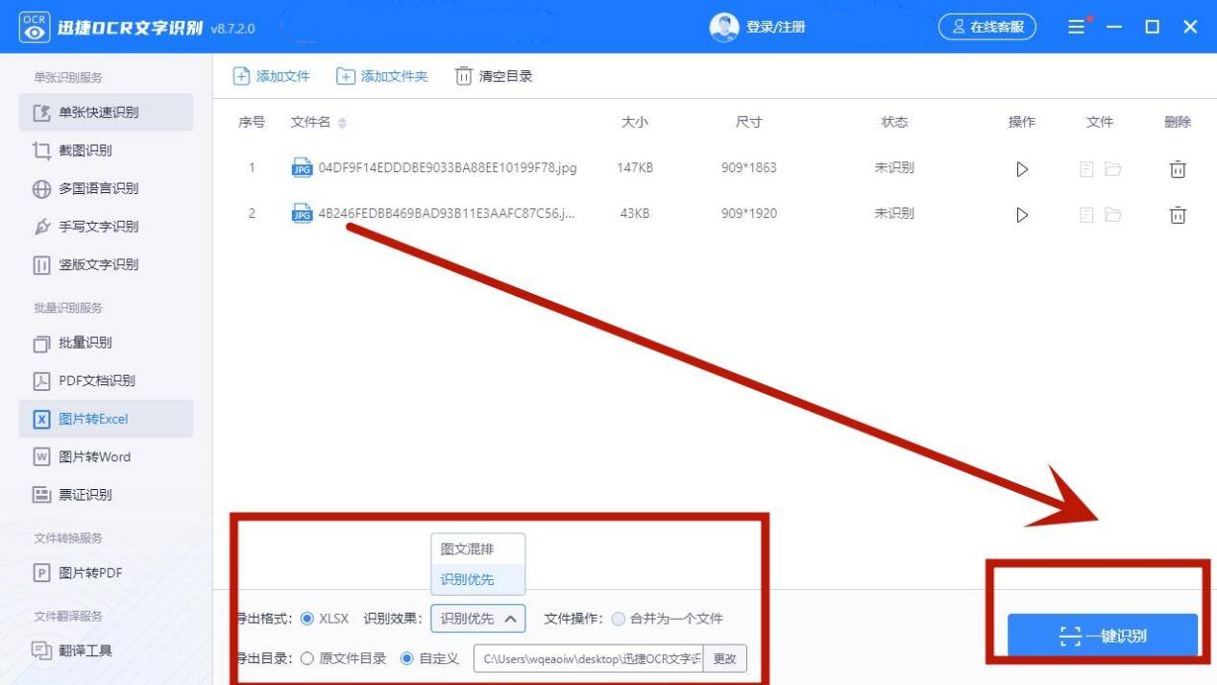Open the hamburger menu in the title bar
The image size is (1217, 685).
pos(1077,27)
